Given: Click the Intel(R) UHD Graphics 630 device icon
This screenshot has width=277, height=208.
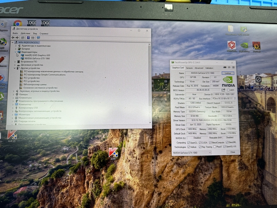Looking at the screenshot, I should [x=23, y=55].
